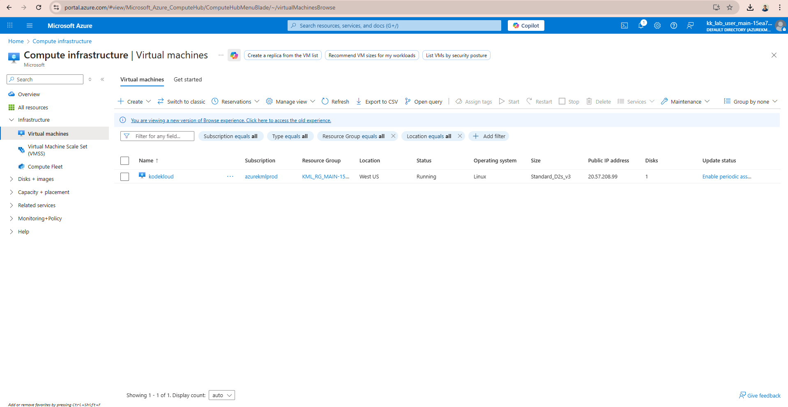Open the azurekmlprod subscription link
The image size is (788, 407).
261,176
